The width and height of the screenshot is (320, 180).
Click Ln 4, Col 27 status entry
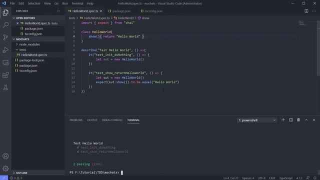tap(231, 178)
